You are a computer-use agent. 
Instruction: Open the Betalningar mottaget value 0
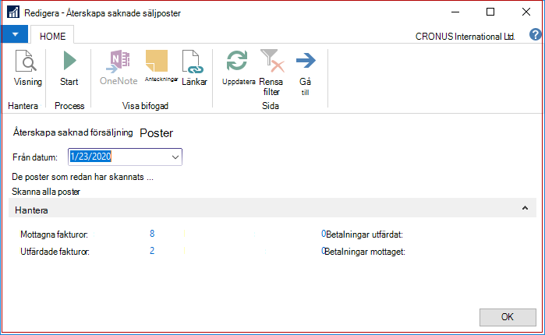point(324,251)
